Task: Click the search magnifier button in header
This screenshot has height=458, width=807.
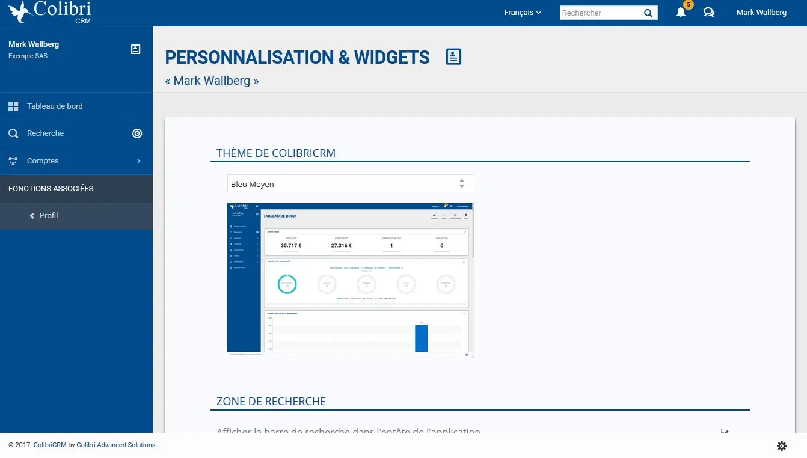Action: (648, 13)
